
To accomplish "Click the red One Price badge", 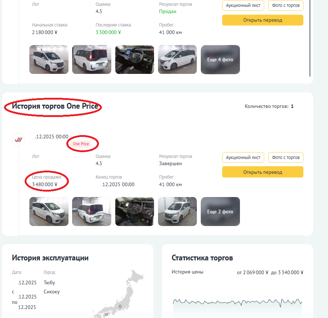I will (81, 144).
